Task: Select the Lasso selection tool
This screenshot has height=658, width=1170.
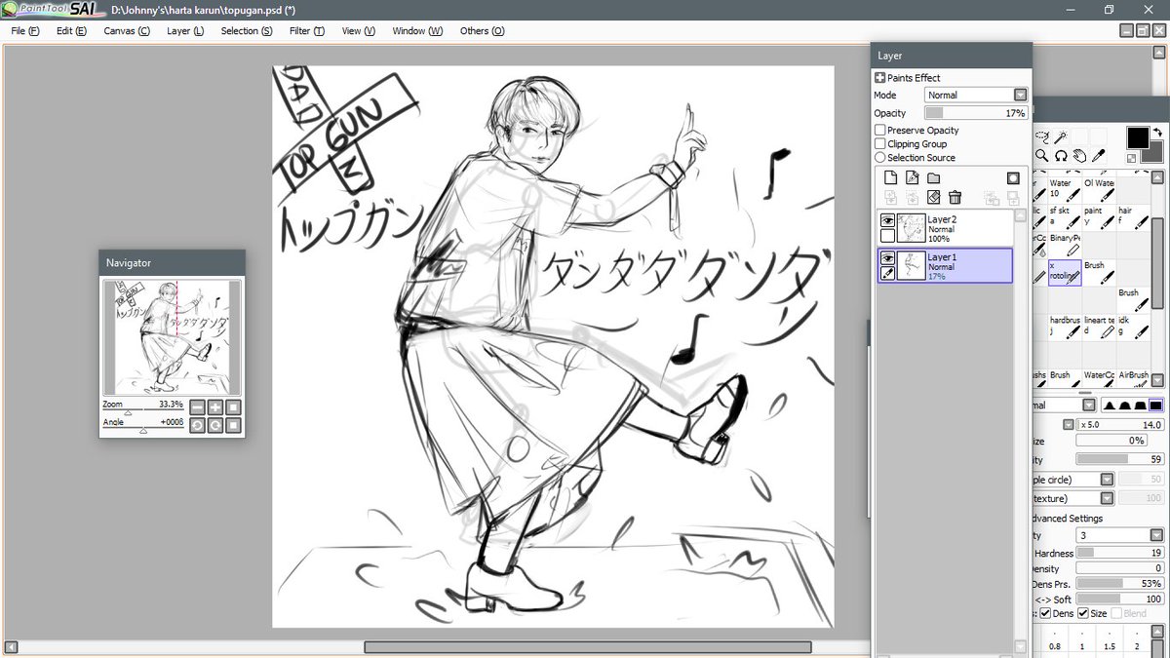Action: point(1041,136)
